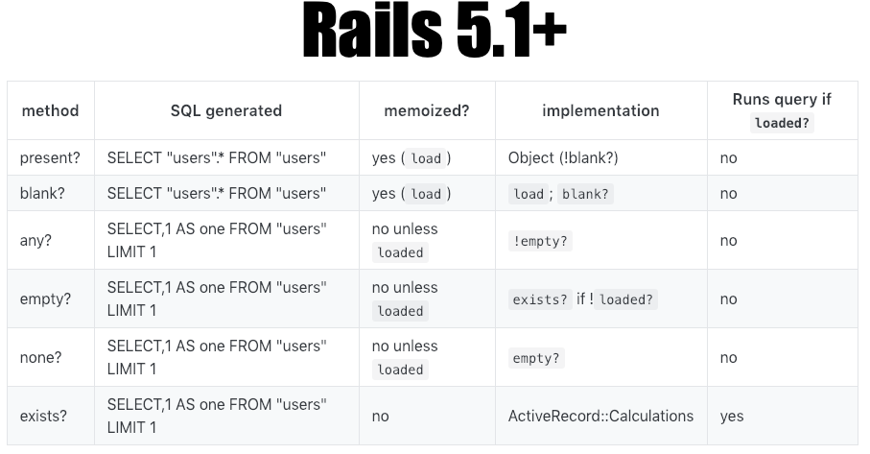Select the "exists?" cell in method column
This screenshot has height=454, width=870.
(x=43, y=416)
